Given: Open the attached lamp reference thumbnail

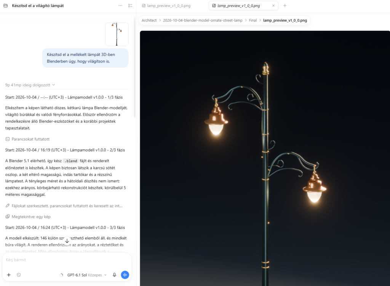Looking at the screenshot, I should [117, 34].
